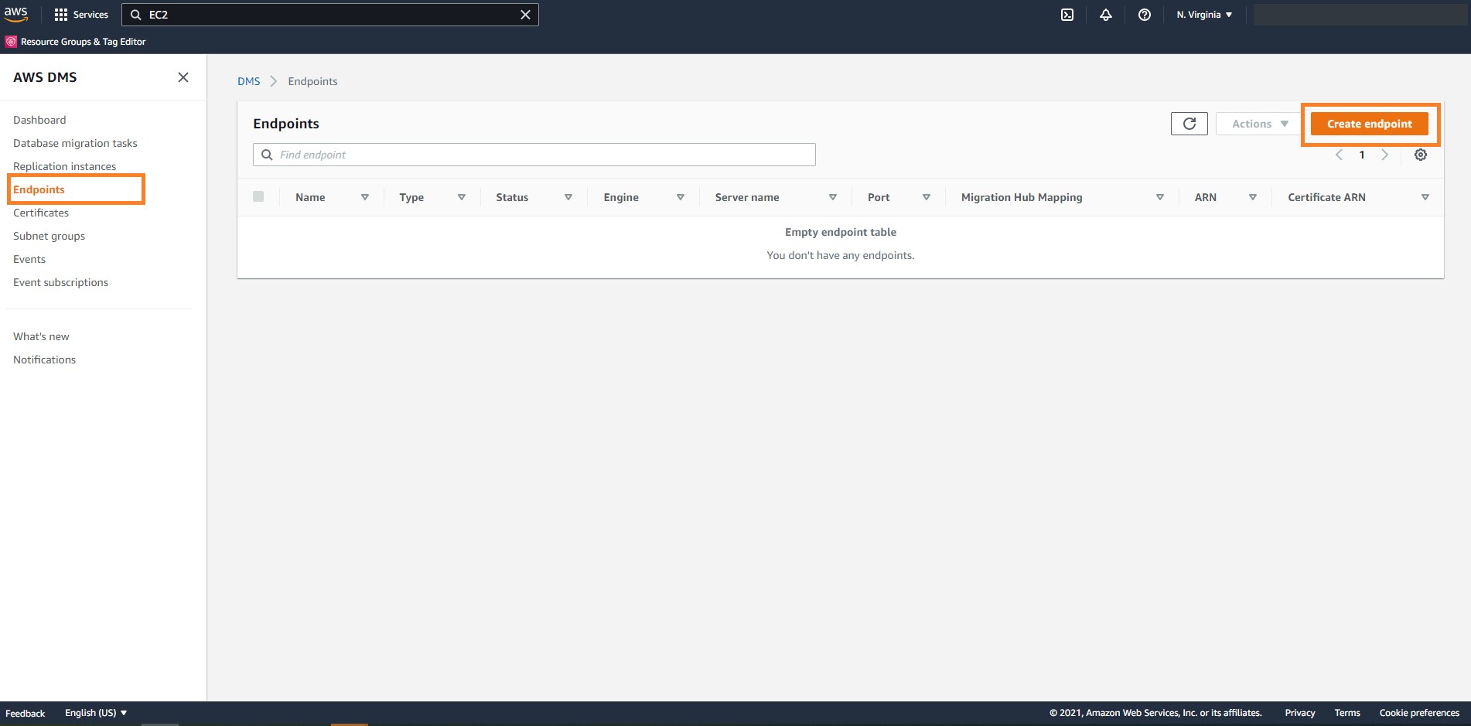
Task: Open the notifications bell
Action: [x=1106, y=15]
